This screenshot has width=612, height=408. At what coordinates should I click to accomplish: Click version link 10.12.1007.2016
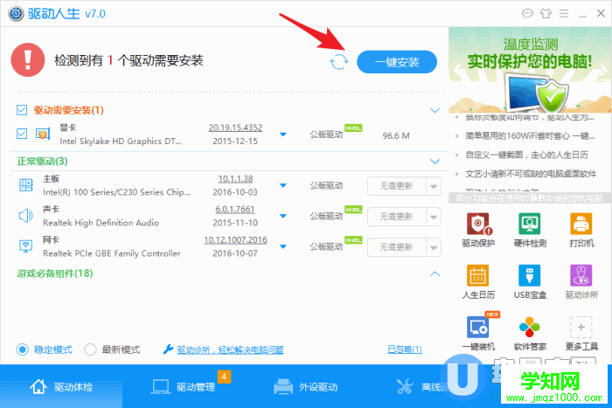pos(235,240)
